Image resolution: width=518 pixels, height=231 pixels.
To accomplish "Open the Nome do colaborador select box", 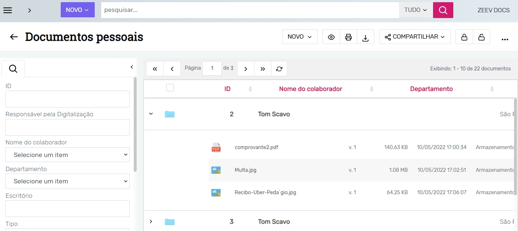I will (x=68, y=155).
